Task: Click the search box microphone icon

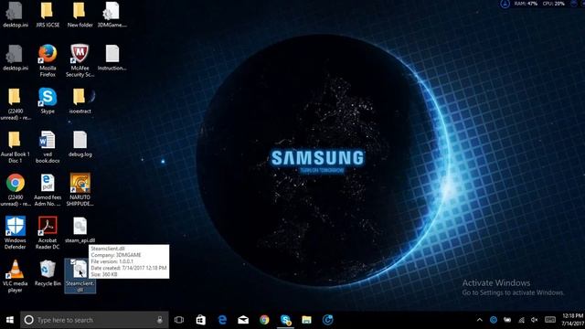Action: pos(160,320)
